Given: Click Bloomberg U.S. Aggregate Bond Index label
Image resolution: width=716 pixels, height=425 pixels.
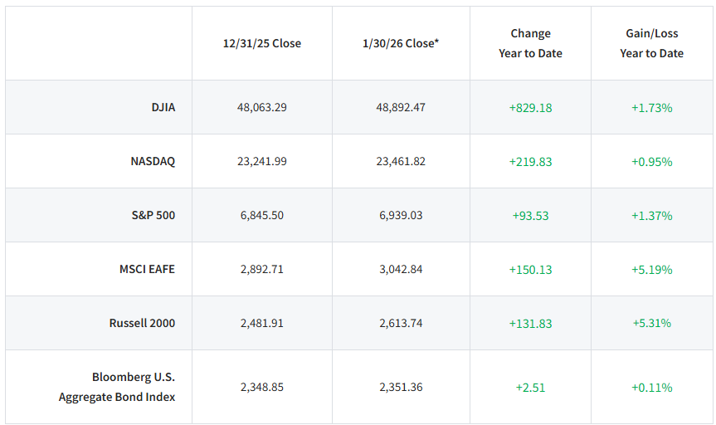Looking at the screenshot, I should tap(117, 387).
